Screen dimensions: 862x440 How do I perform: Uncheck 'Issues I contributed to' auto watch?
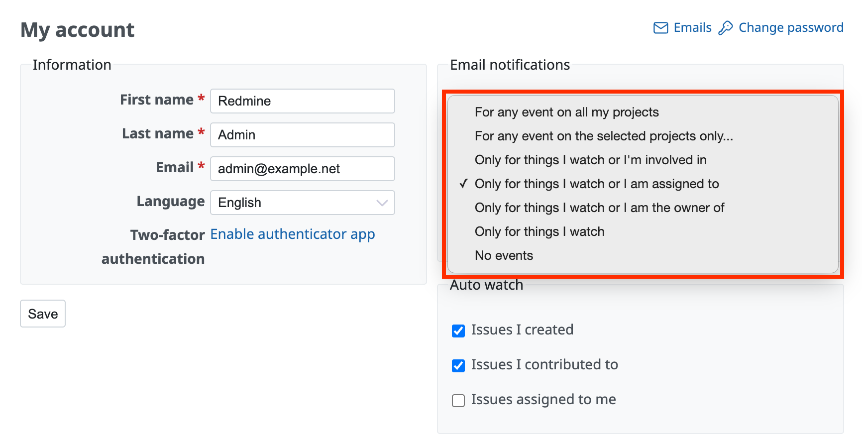(x=458, y=366)
